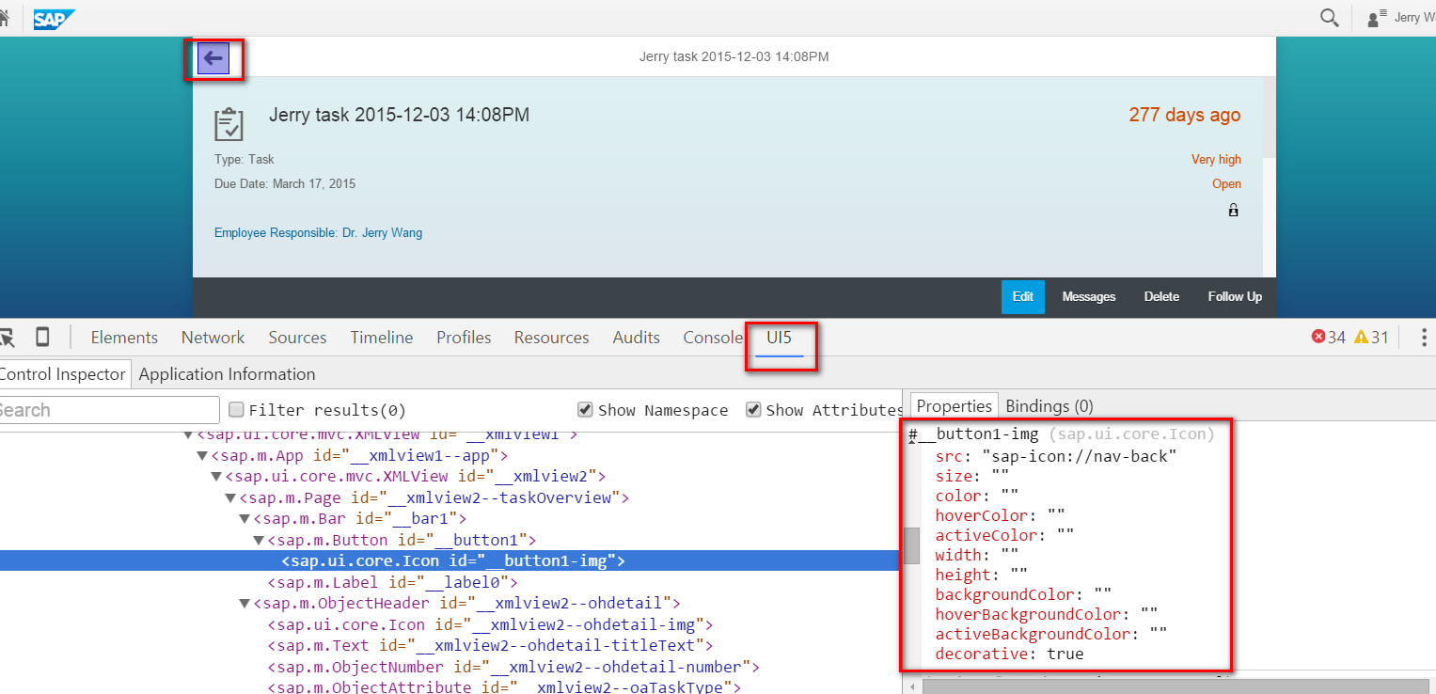This screenshot has height=694, width=1436.
Task: Switch to the Elements tab
Action: (x=124, y=337)
